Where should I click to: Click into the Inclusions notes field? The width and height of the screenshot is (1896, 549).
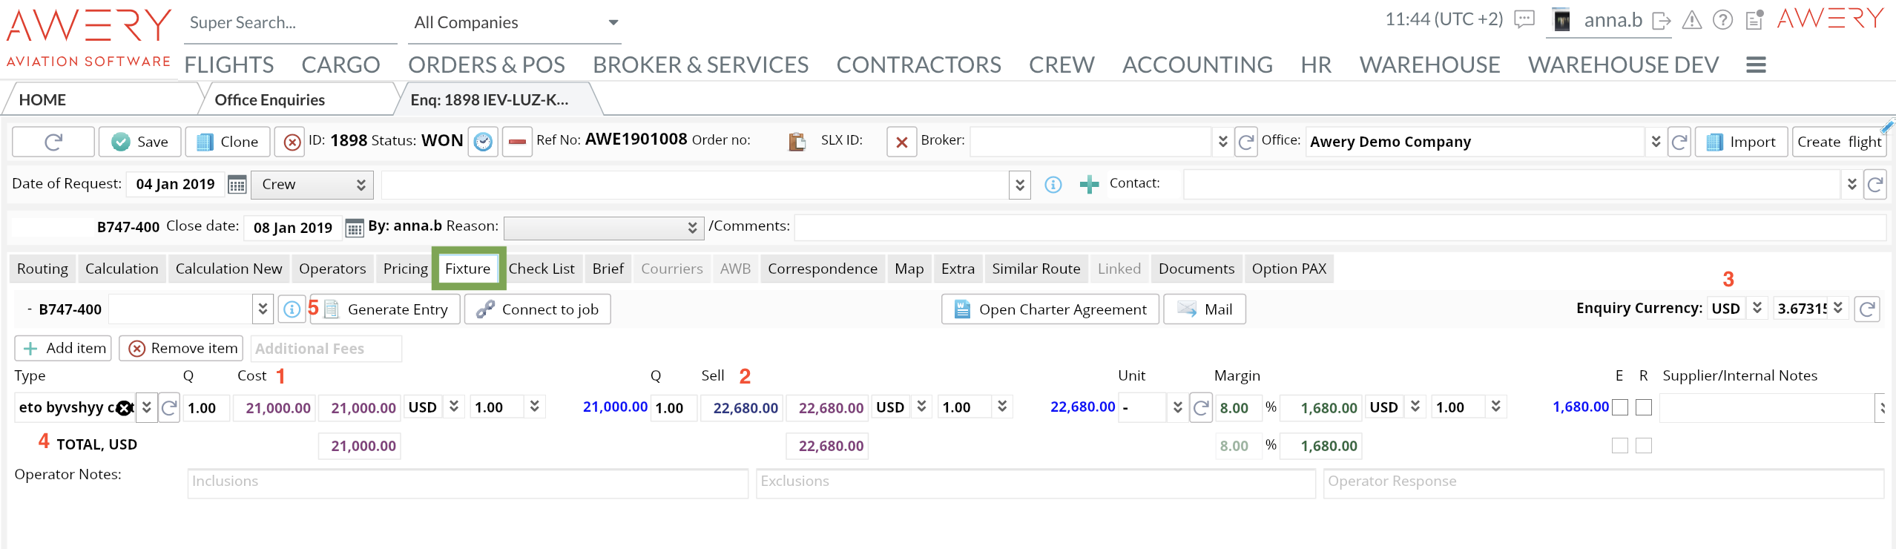467,482
